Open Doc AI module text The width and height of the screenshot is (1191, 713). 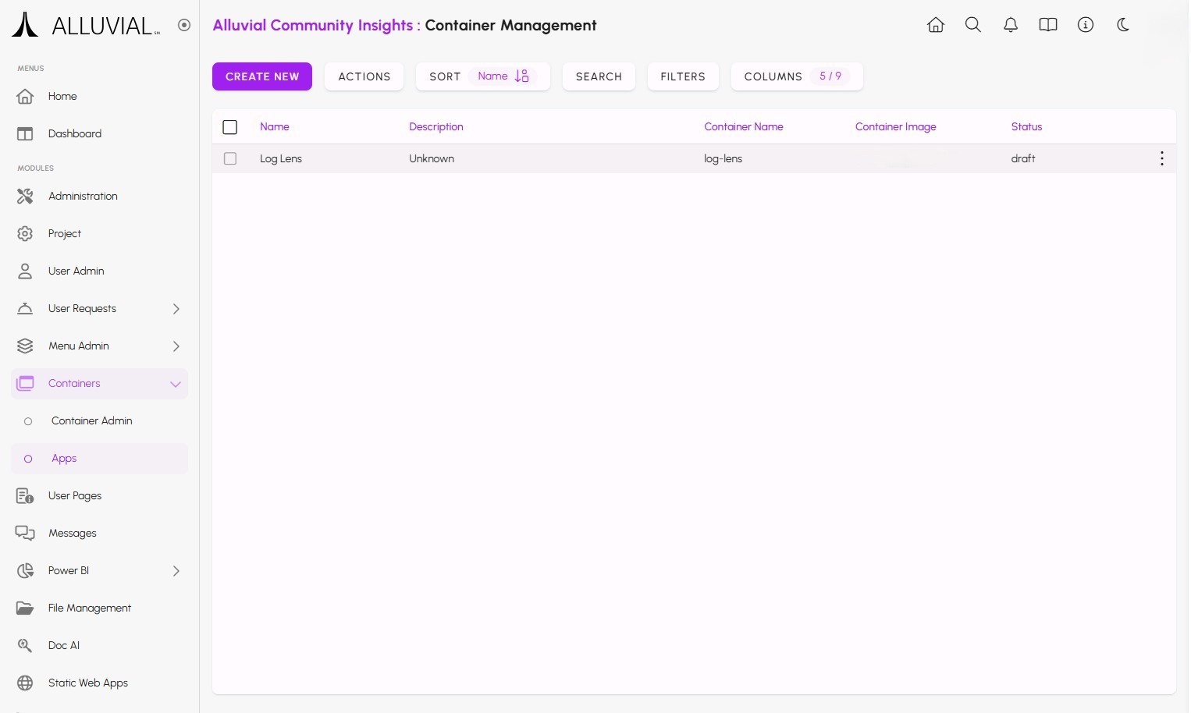tap(64, 646)
